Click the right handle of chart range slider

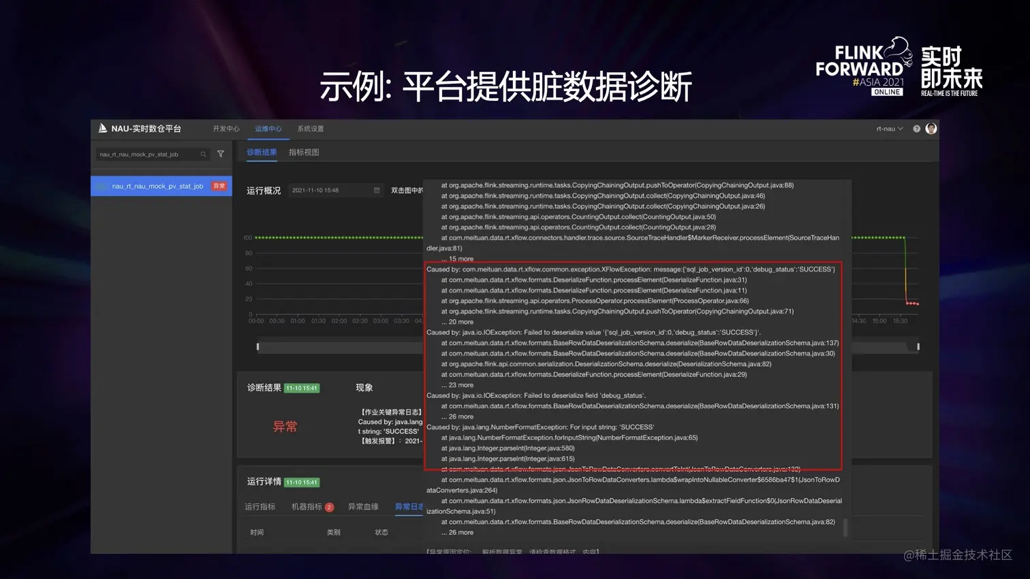(x=918, y=346)
